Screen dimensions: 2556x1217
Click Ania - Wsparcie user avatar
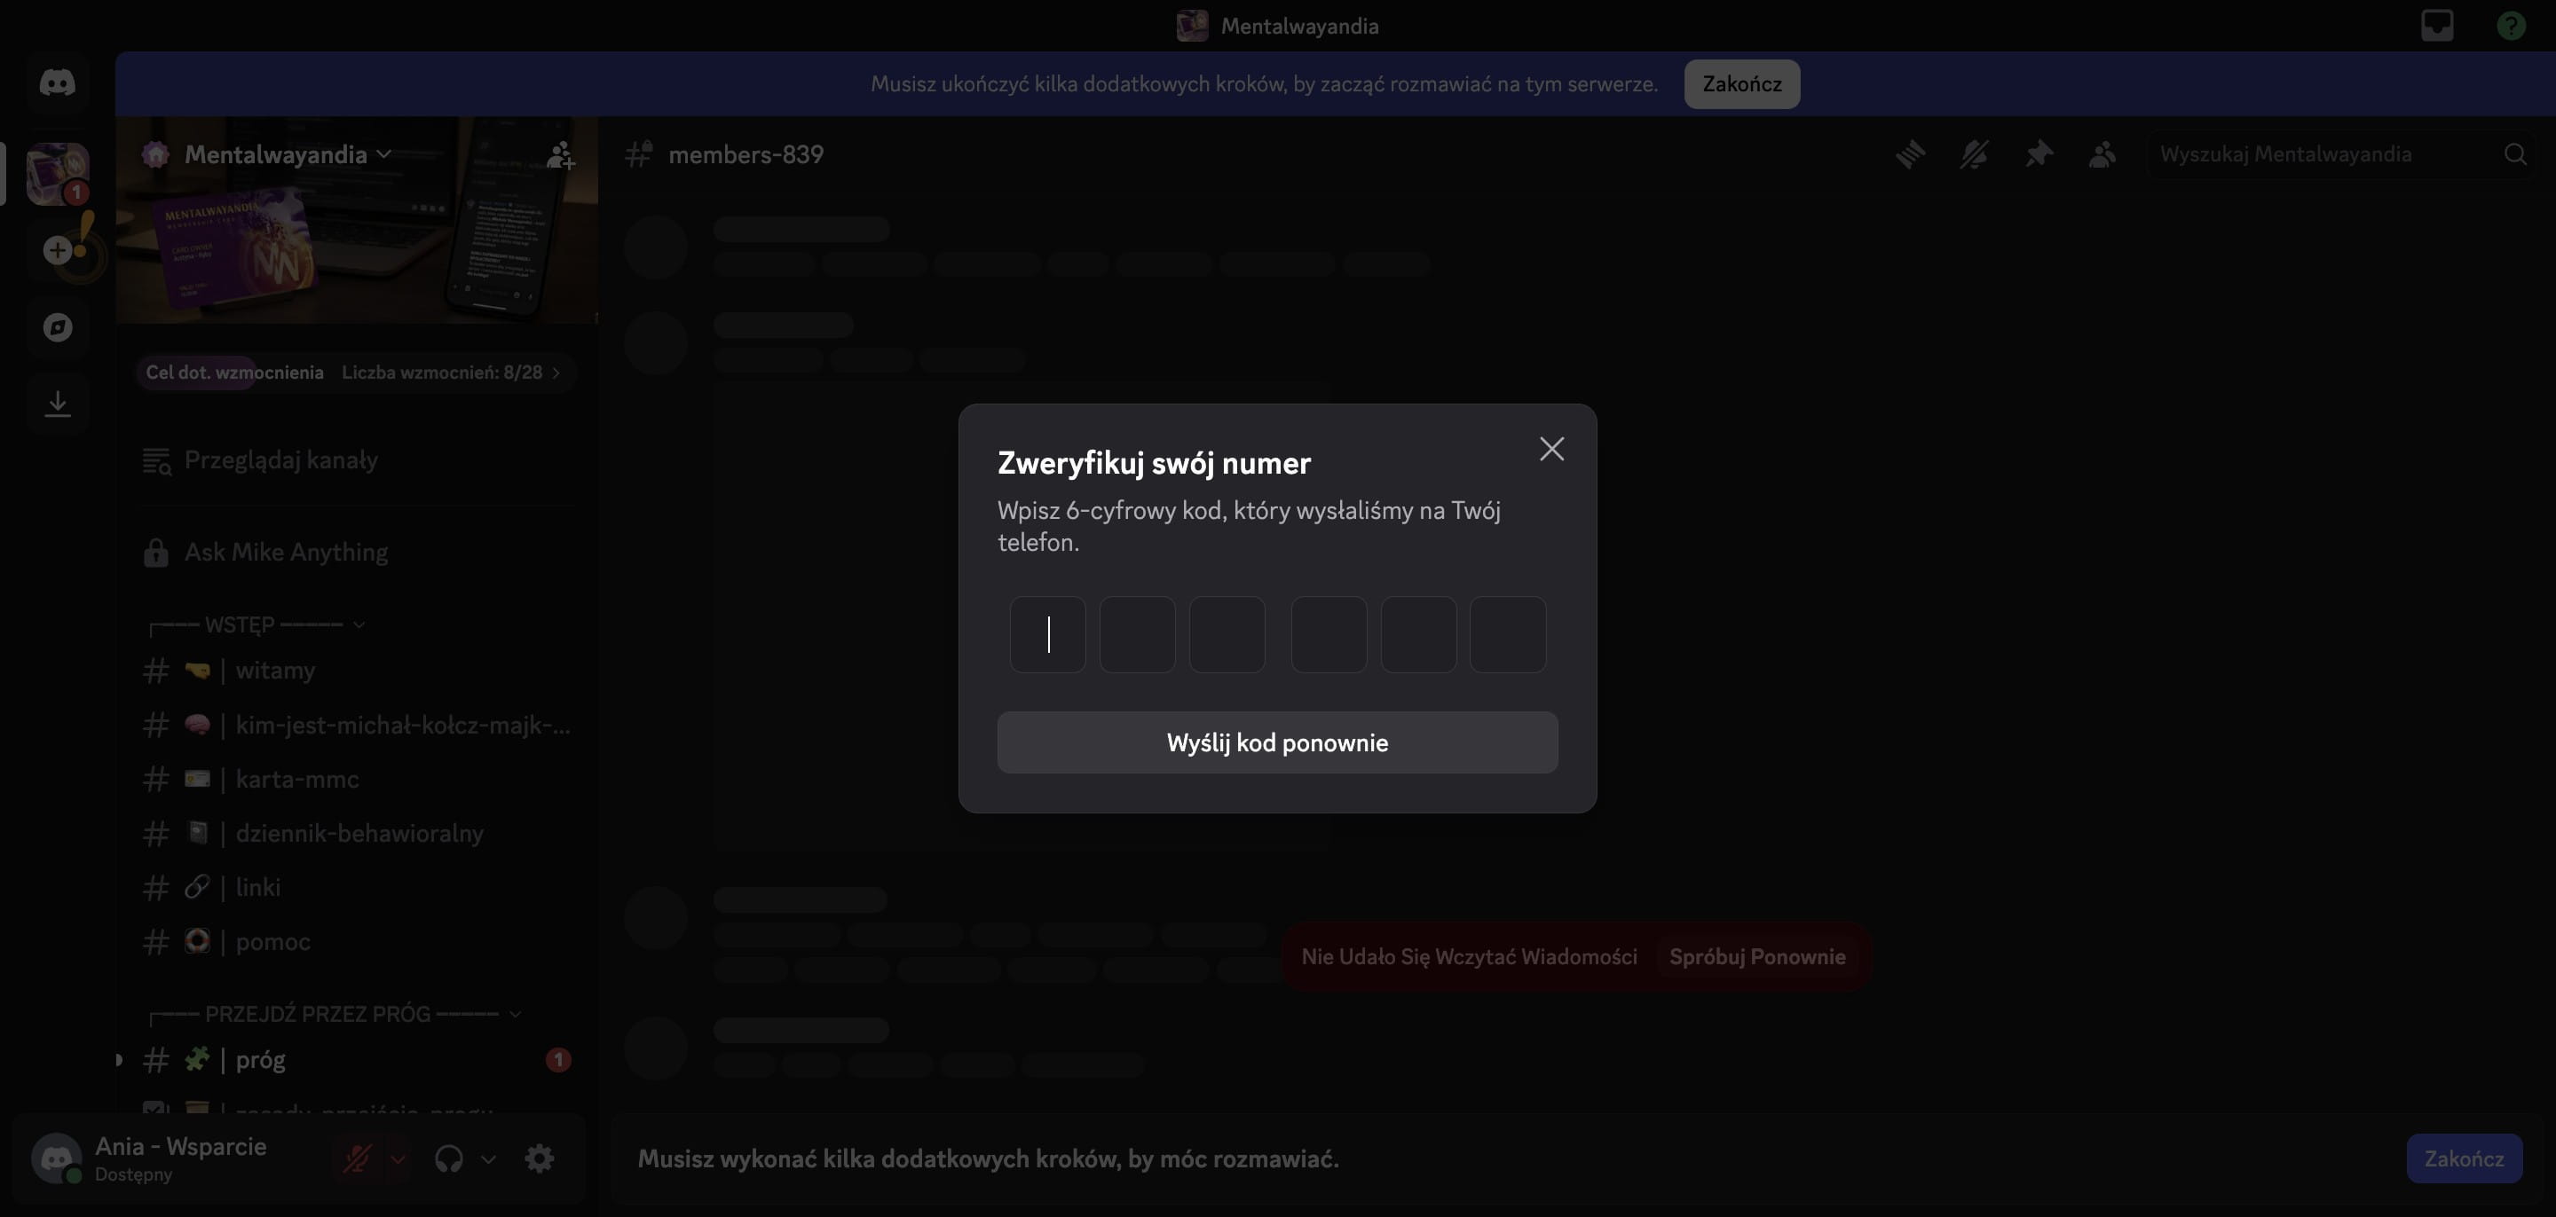point(57,1158)
